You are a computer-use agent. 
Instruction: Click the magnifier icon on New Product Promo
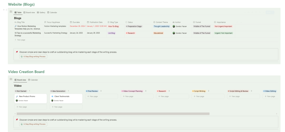pos(17,96)
